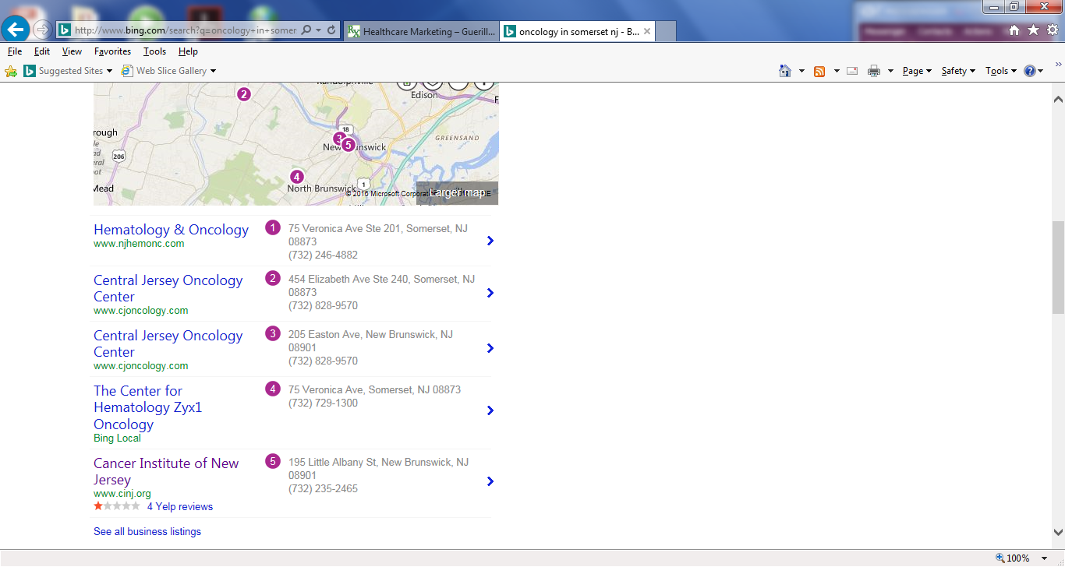
Task: Open The Center for Hematology Zyx1 Oncology
Action: (147, 407)
